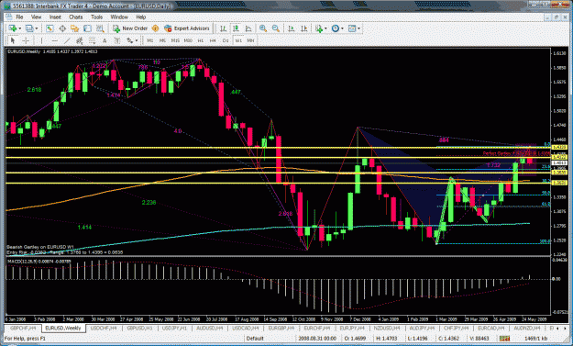The width and height of the screenshot is (573, 346).
Task: Select the Text Label tool
Action: (x=117, y=40)
